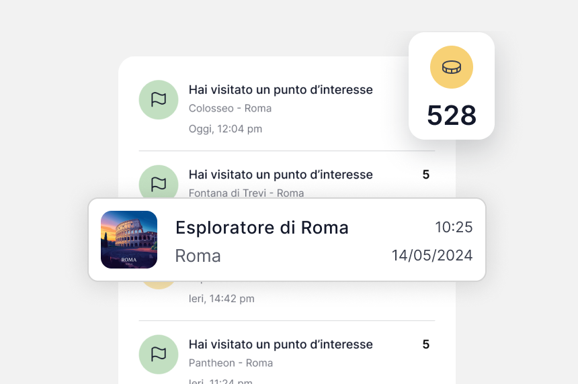Viewport: 578px width, 384px height.
Task: Open the Esploratore di Roma title
Action: tap(261, 228)
